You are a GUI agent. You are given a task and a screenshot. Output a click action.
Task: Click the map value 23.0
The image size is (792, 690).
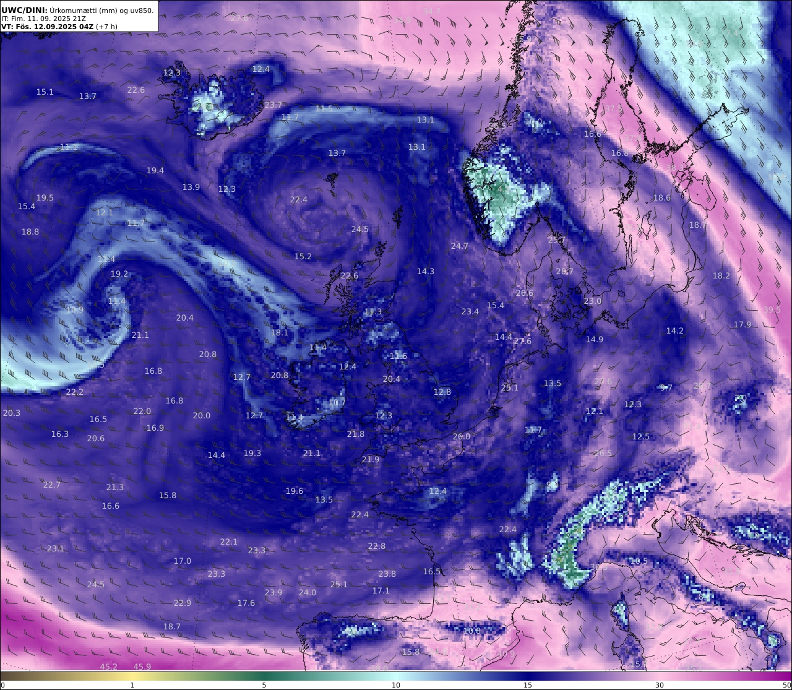pos(593,301)
